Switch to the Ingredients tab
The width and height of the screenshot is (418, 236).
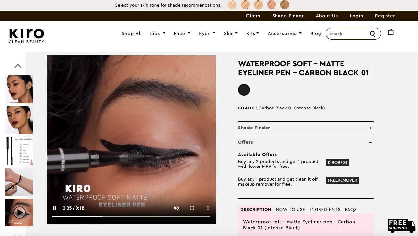[x=325, y=209]
